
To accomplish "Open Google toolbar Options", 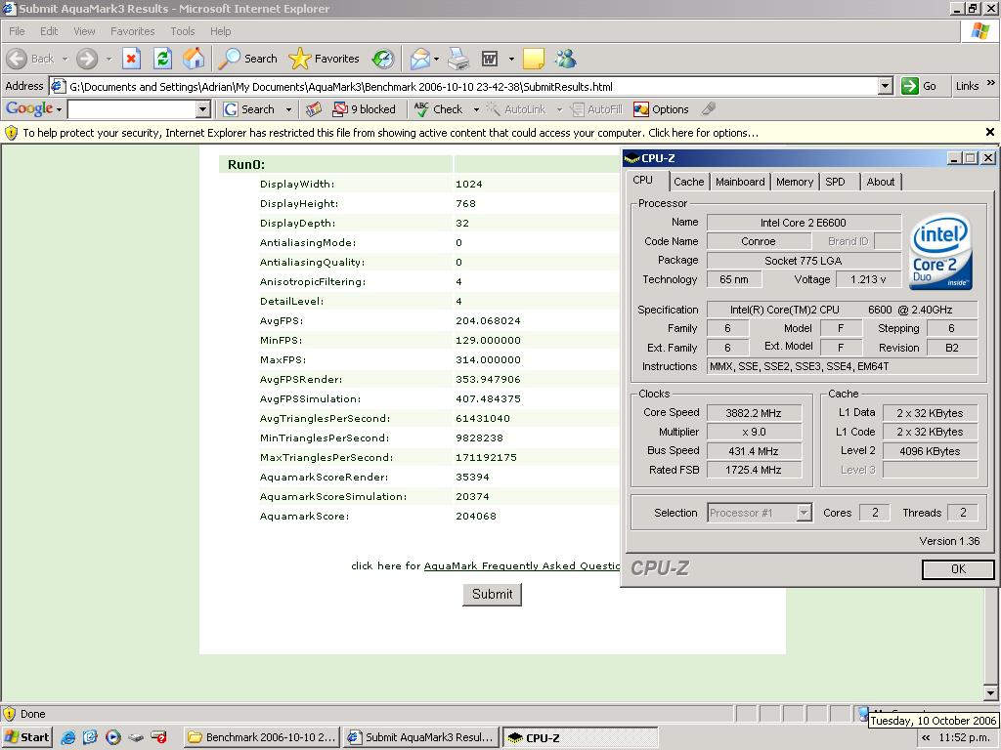I will coord(661,109).
